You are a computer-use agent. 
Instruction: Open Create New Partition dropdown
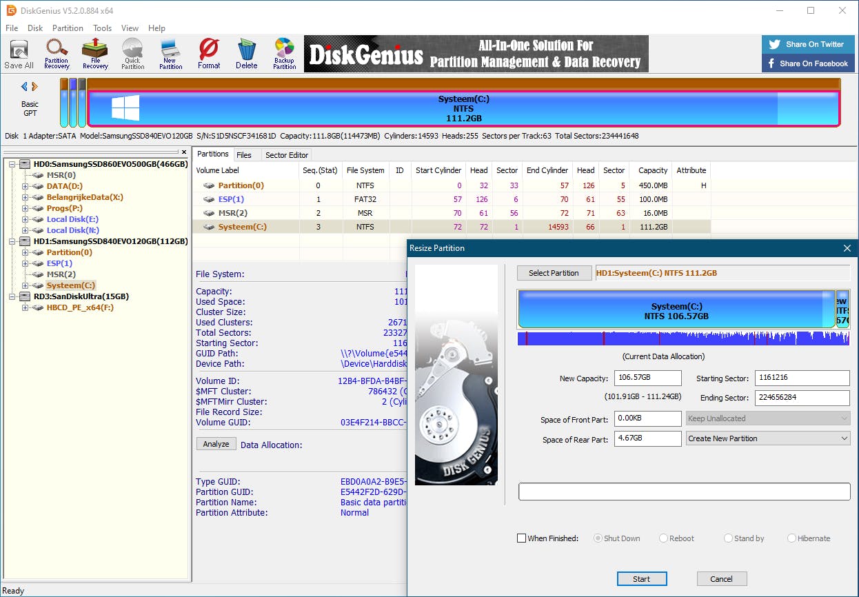[768, 438]
